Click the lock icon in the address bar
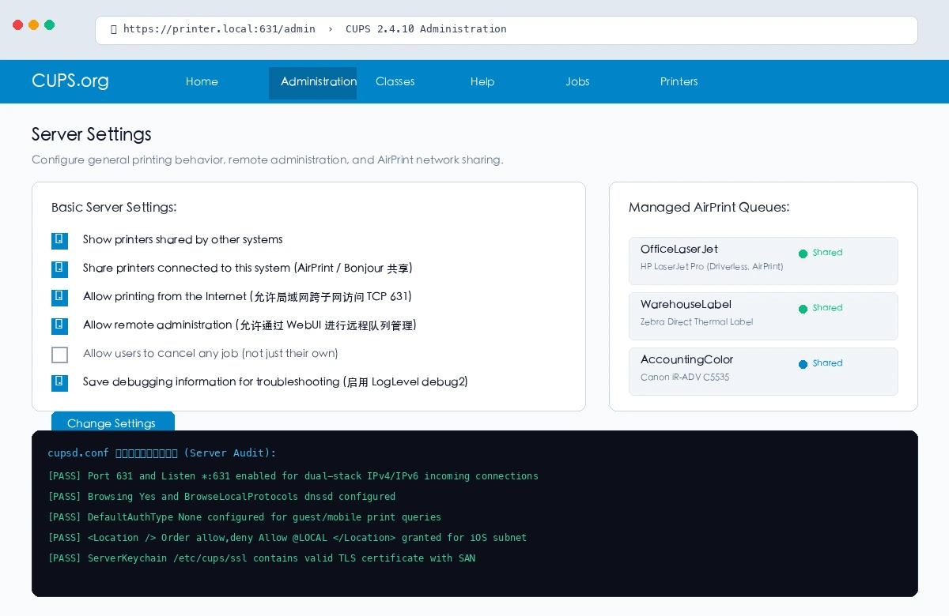The height and width of the screenshot is (616, 949). pos(113,29)
